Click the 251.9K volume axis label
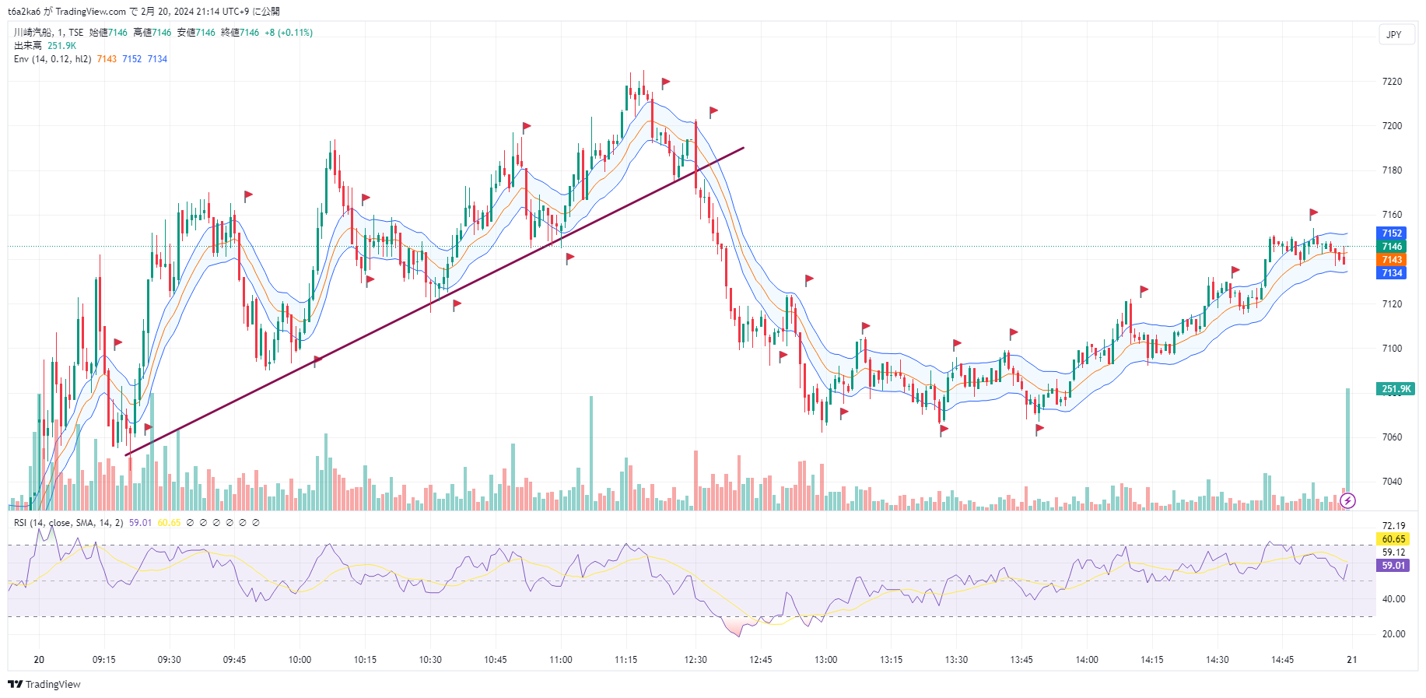Screen dimensions: 1426x698 pyautogui.click(x=1395, y=389)
